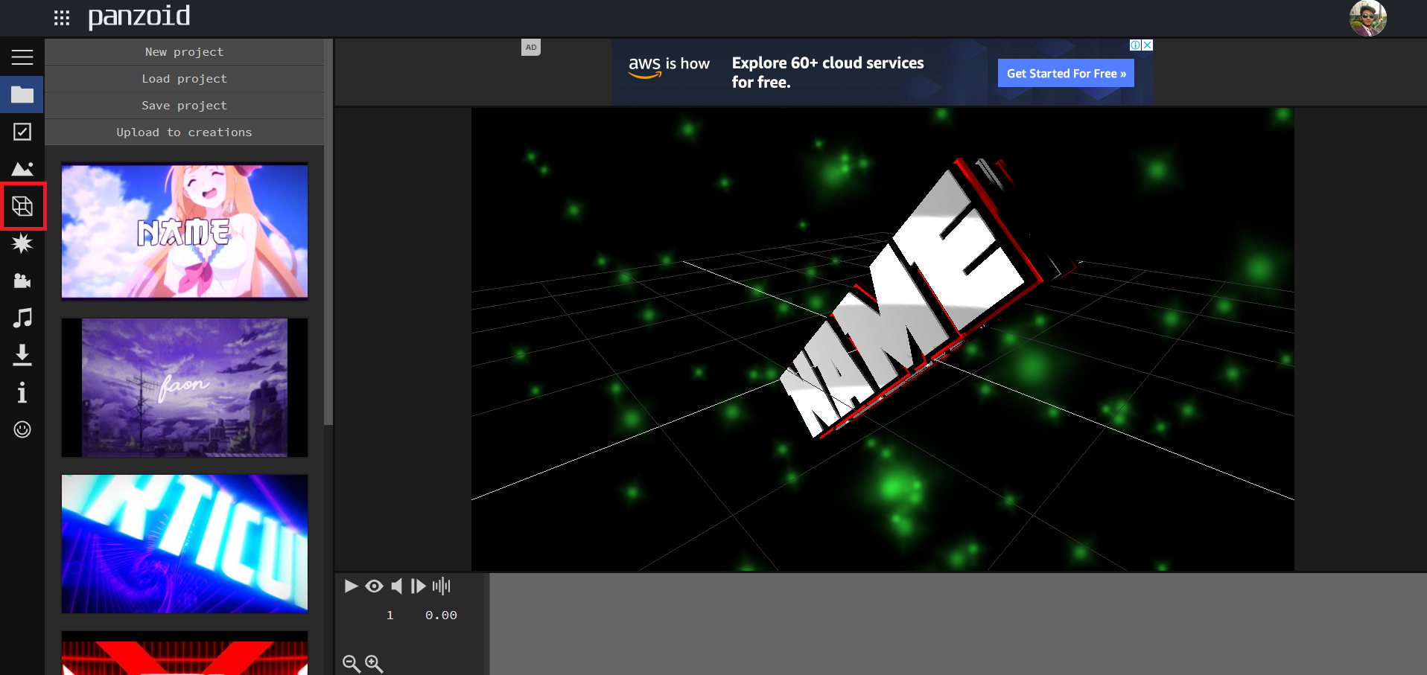Load the purple cityscape template
This screenshot has height=675, width=1427.
pyautogui.click(x=185, y=388)
